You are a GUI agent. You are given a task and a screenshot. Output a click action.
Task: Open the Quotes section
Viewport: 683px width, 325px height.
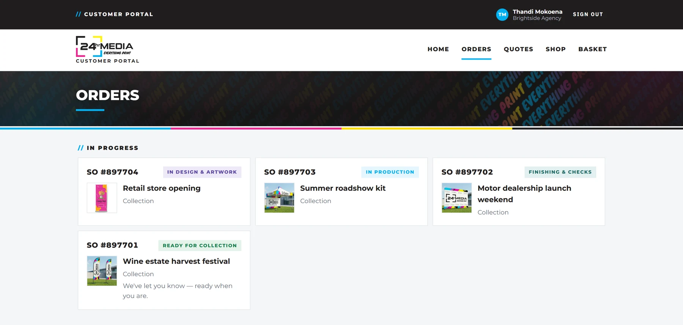(518, 49)
